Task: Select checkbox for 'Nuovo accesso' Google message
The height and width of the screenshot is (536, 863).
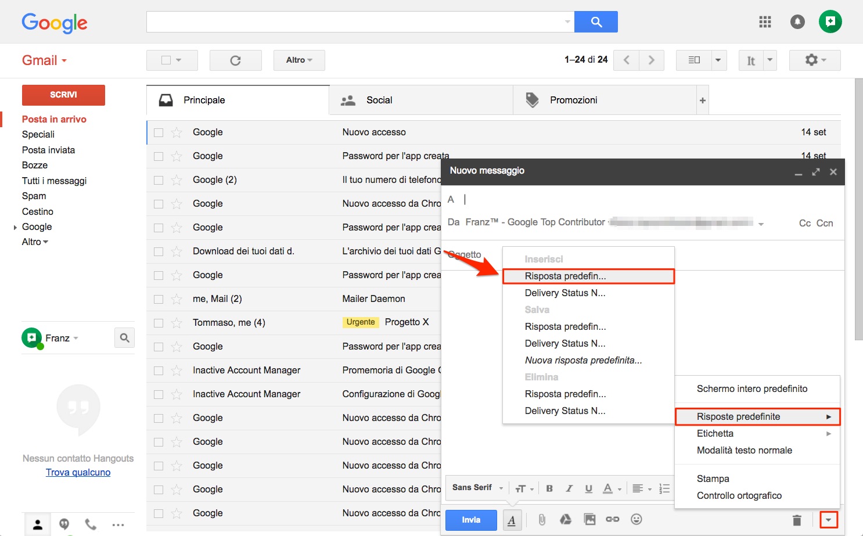Action: tap(159, 132)
